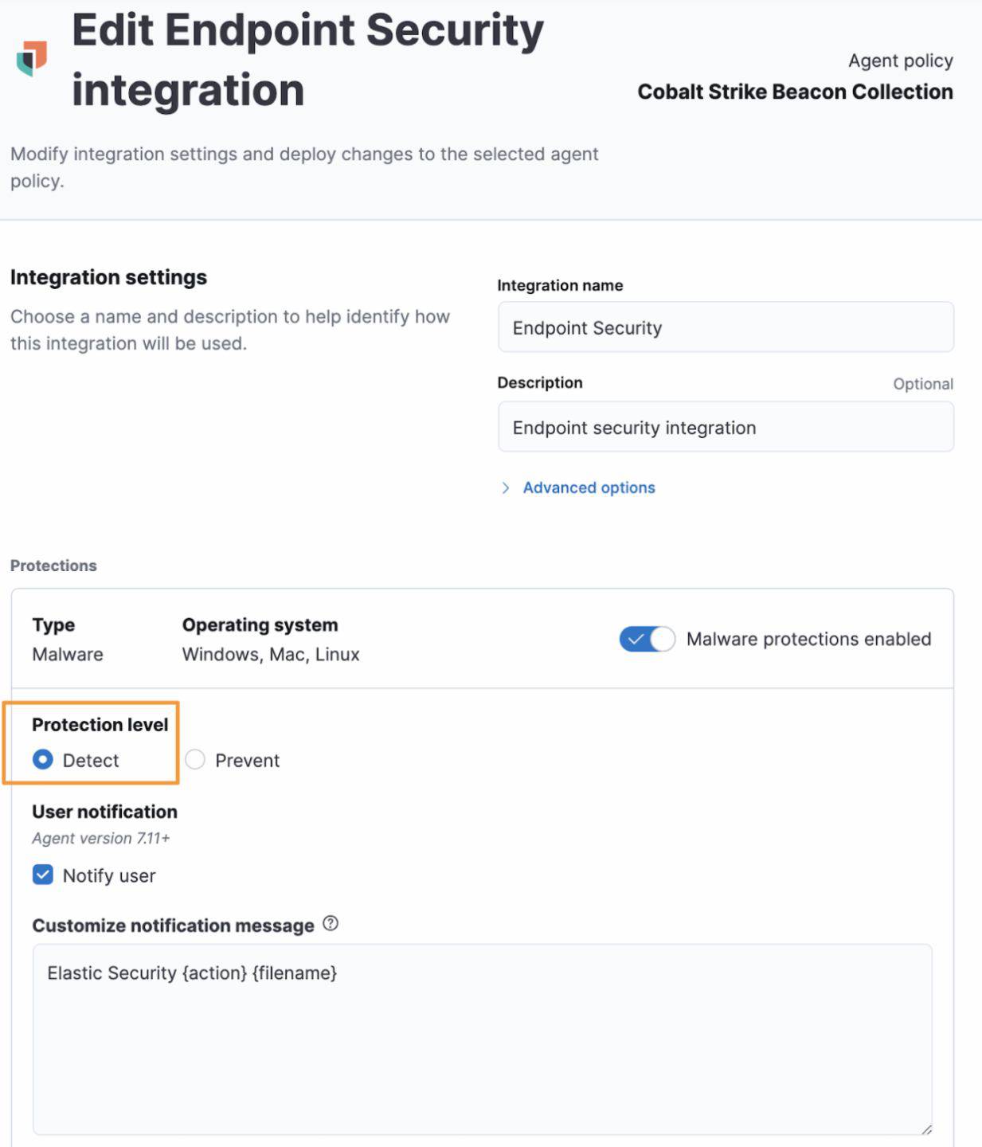Viewport: 982px width, 1147px height.
Task: Click the help icon beside Customize notification message
Action: (331, 924)
